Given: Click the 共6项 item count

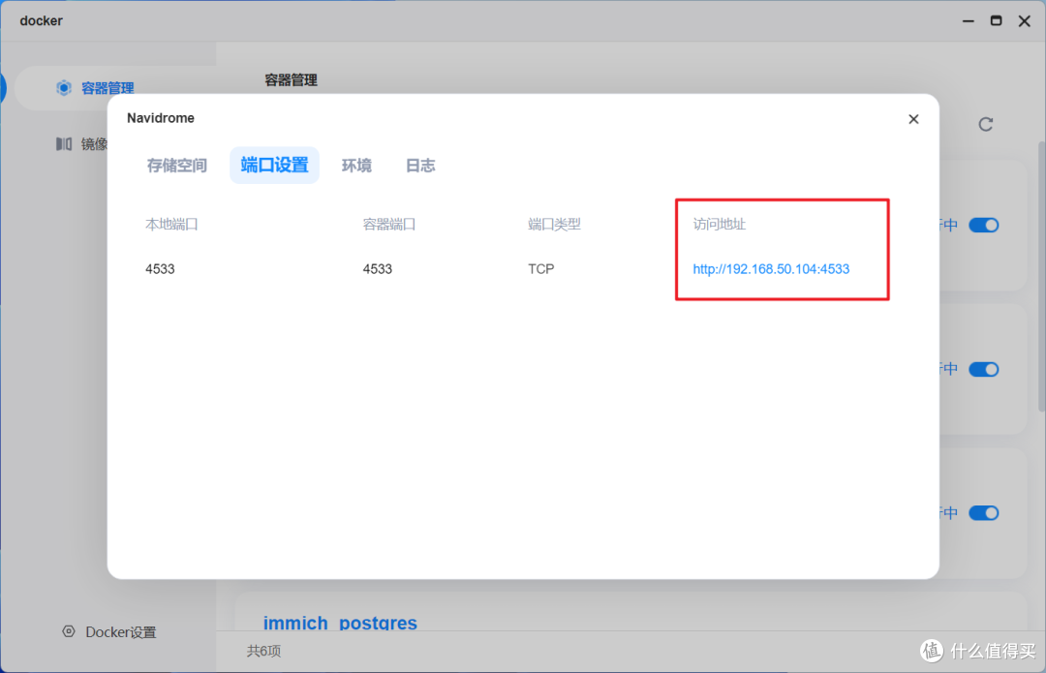Looking at the screenshot, I should (x=263, y=651).
